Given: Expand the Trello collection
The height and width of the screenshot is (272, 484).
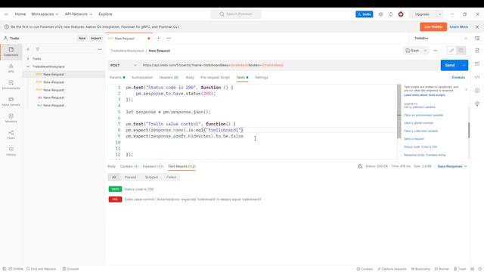Looking at the screenshot, I should (28, 59).
